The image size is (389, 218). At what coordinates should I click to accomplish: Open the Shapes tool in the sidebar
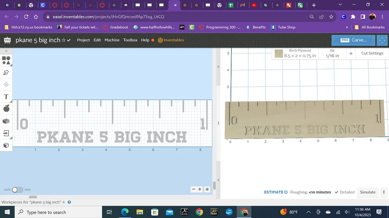point(6,60)
